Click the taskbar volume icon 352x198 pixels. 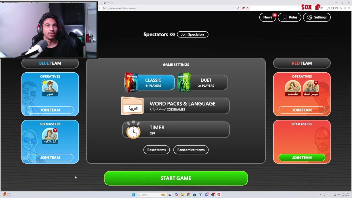click(x=338, y=195)
